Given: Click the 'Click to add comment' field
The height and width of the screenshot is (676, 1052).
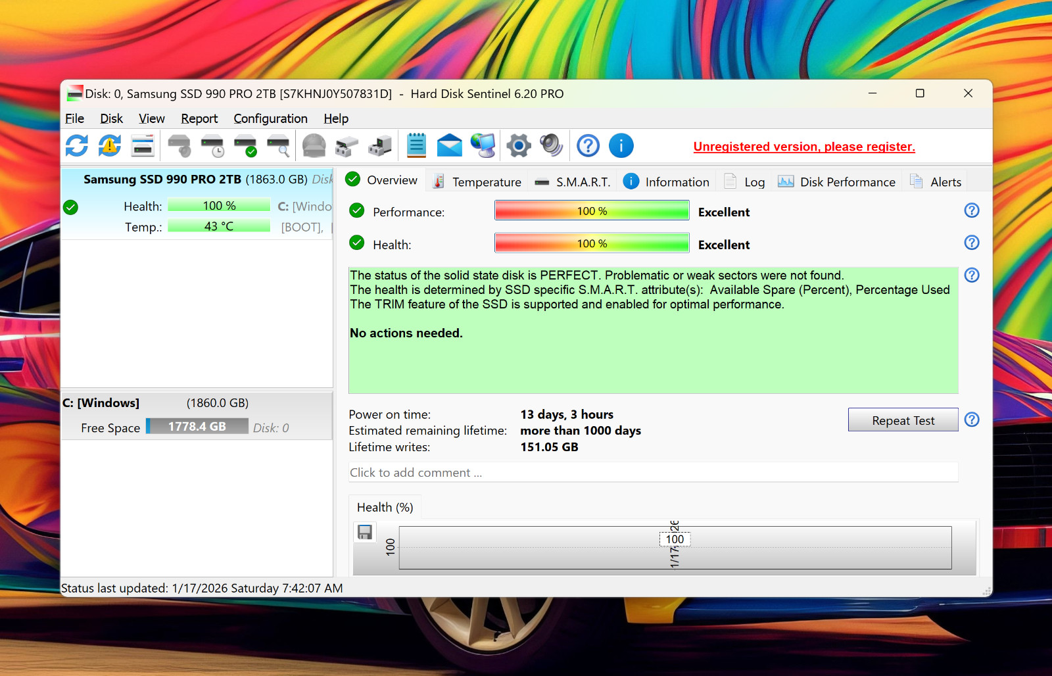Looking at the screenshot, I should (653, 472).
